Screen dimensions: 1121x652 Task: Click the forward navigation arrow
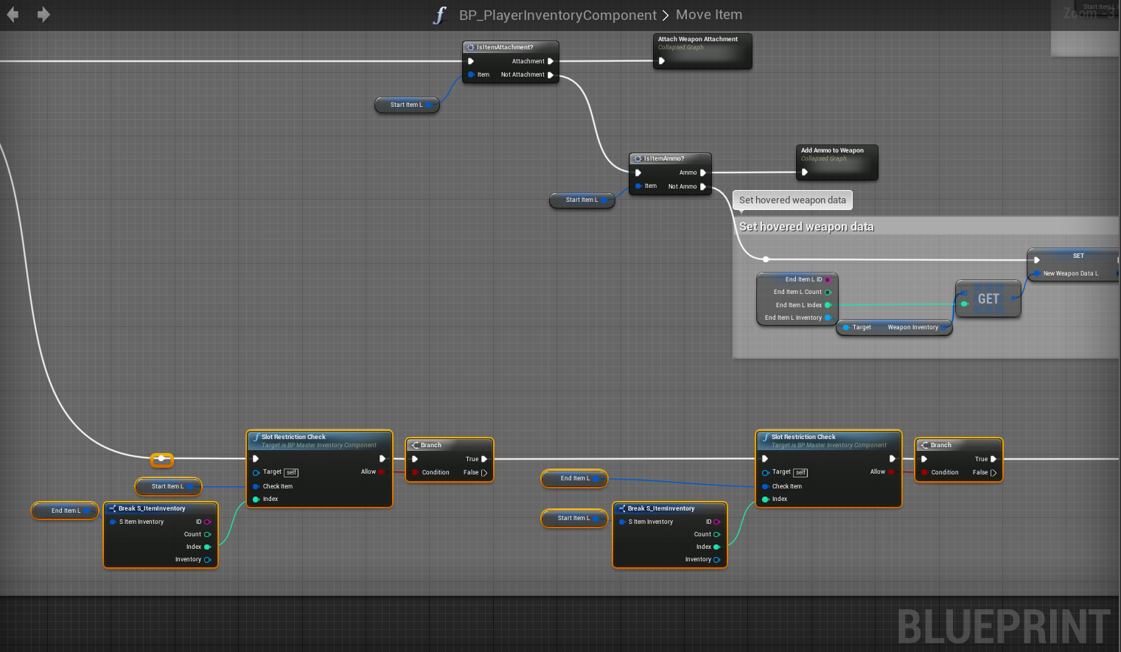(x=43, y=15)
